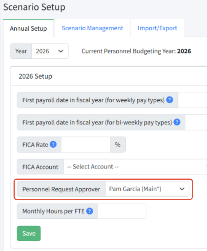
Task: Switch to the Scenario Management tab
Action: click(93, 28)
